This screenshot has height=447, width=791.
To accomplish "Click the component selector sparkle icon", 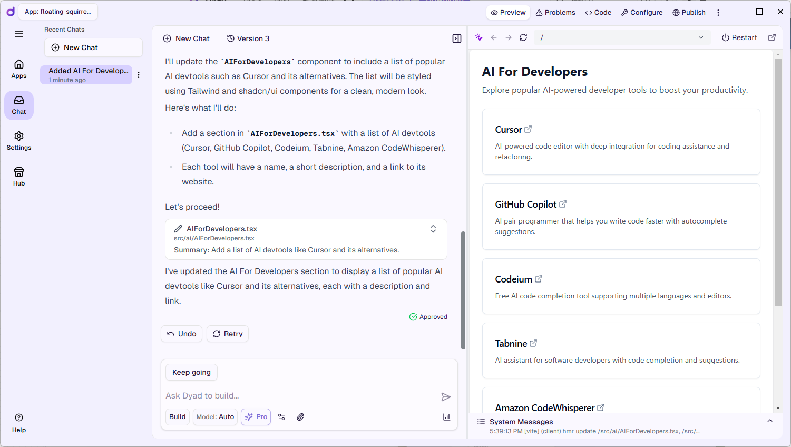I will (478, 37).
